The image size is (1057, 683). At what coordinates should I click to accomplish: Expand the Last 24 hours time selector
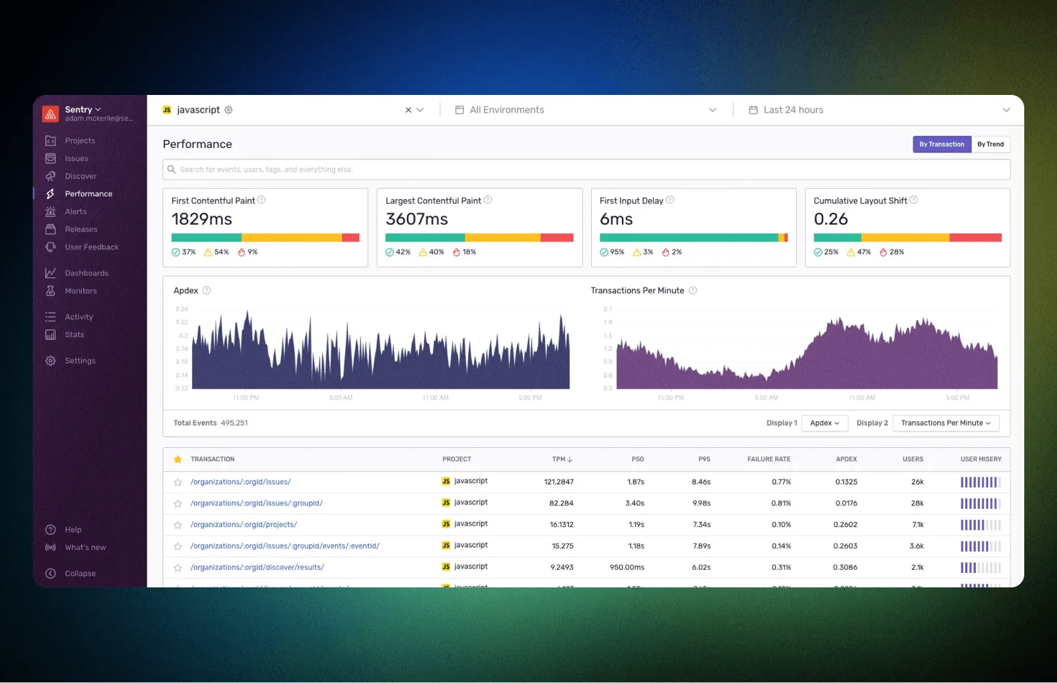point(878,110)
